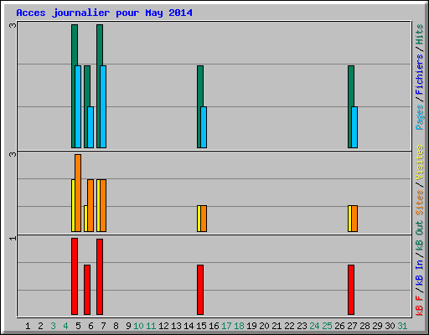Click the day '15' label on the x-axis
The image size is (429, 335).
(x=201, y=326)
